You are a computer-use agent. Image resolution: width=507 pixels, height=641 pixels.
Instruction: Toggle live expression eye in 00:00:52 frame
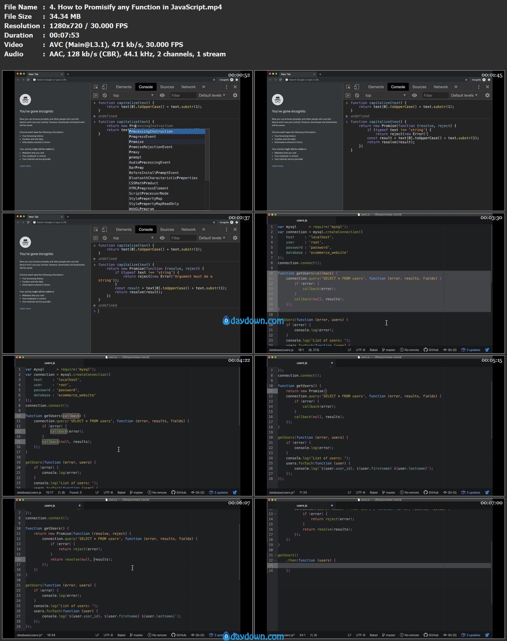pos(162,95)
